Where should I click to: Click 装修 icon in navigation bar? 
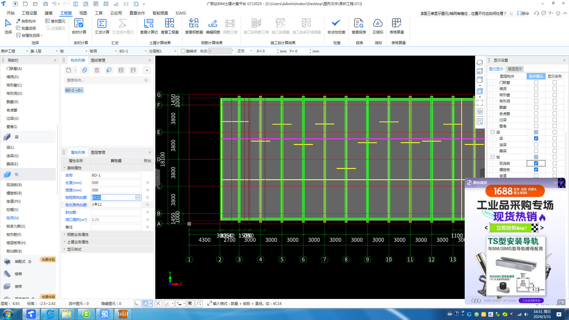tap(7, 286)
